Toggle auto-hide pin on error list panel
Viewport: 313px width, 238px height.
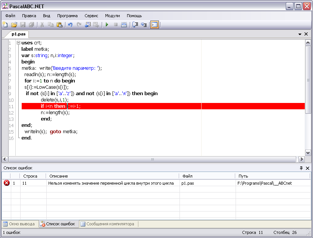[x=301, y=168]
